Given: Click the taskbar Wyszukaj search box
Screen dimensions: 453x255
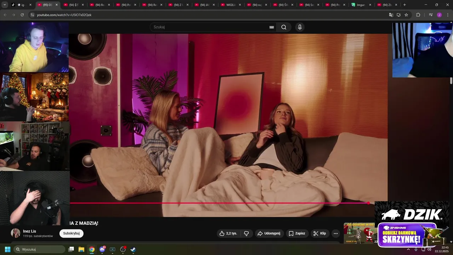Looking at the screenshot, I should (39, 249).
